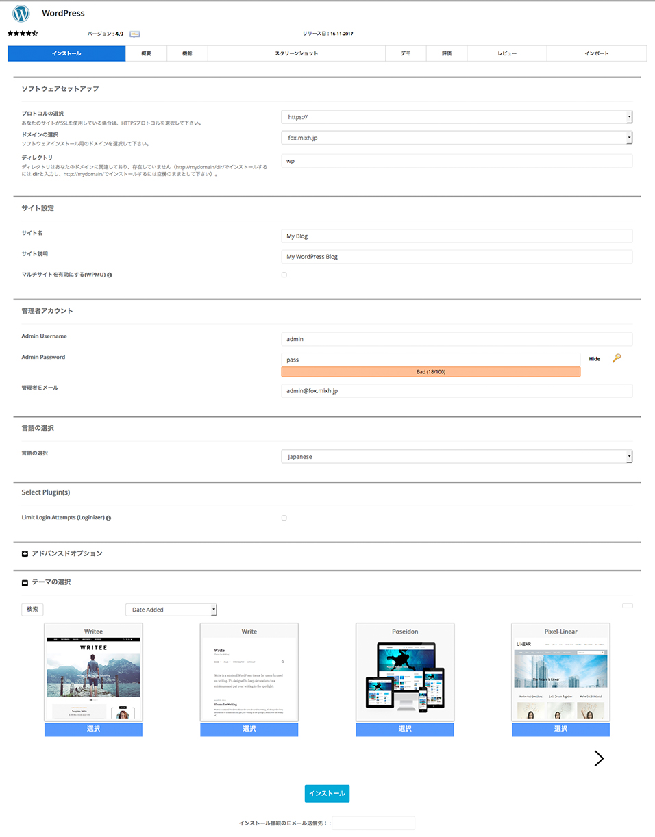Click the minus icon to collapse theme selection
This screenshot has height=837, width=655.
[25, 582]
